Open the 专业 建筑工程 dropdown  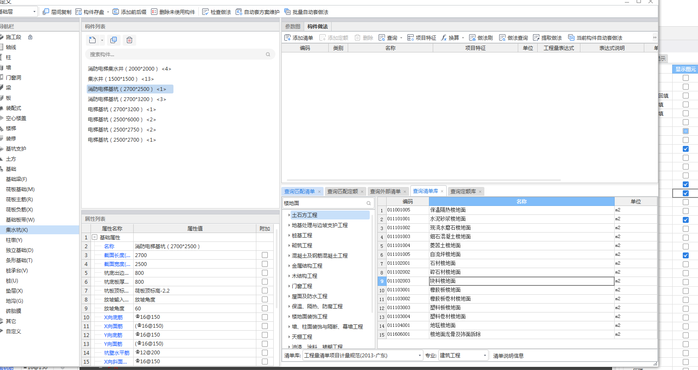click(485, 356)
